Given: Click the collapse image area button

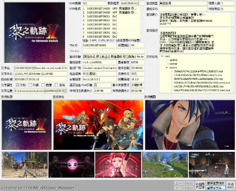Looking at the screenshot, I should (200, 185).
